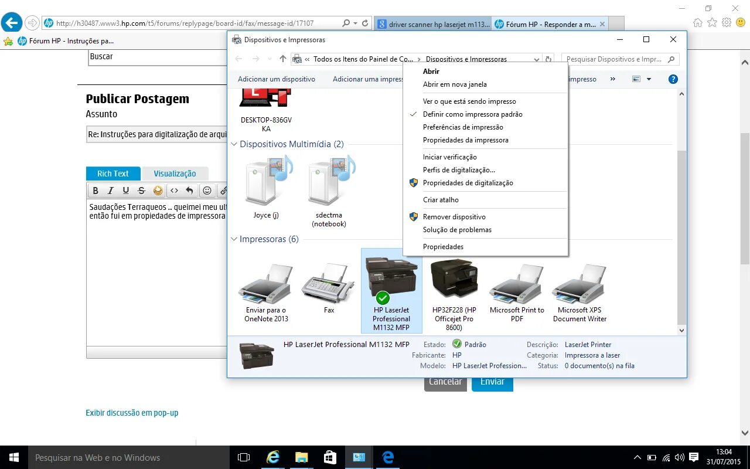Select Microsoft XPS Document Writer printer
The height and width of the screenshot is (469, 750).
pos(579,293)
